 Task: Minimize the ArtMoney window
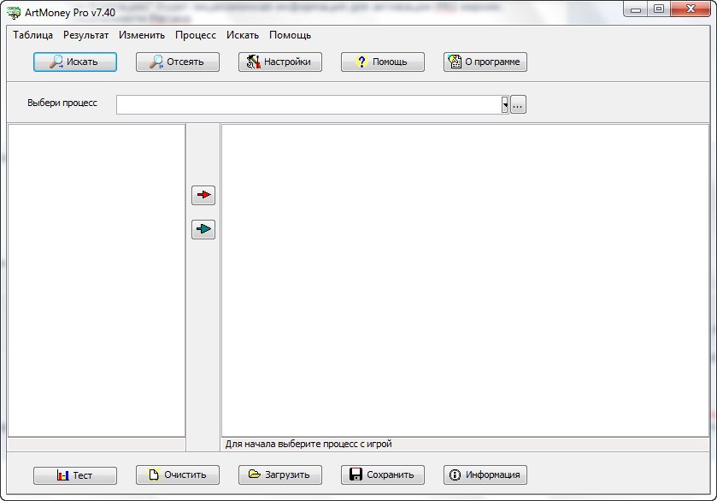click(636, 9)
